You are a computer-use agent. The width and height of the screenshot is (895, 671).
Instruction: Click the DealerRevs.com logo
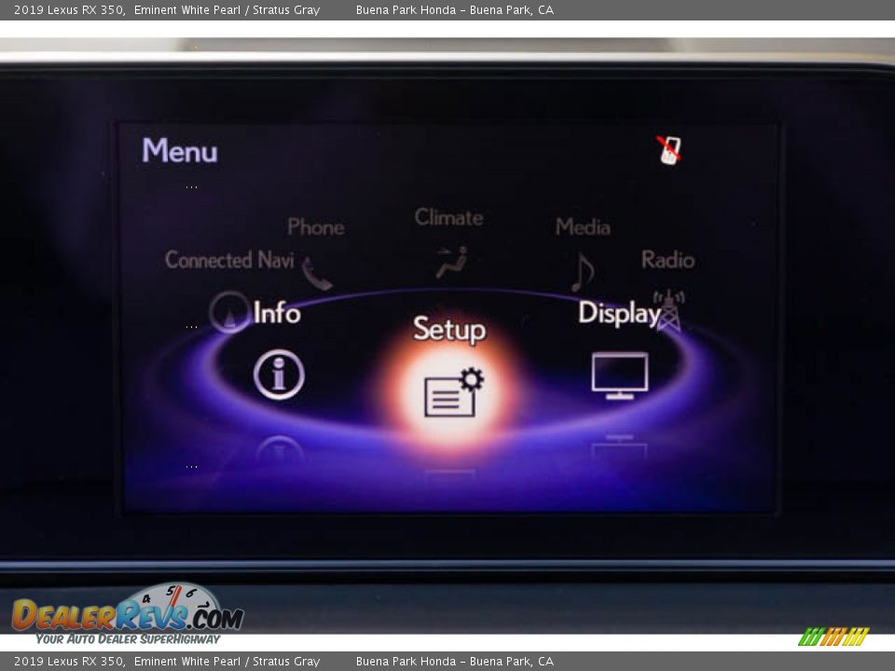(128, 614)
